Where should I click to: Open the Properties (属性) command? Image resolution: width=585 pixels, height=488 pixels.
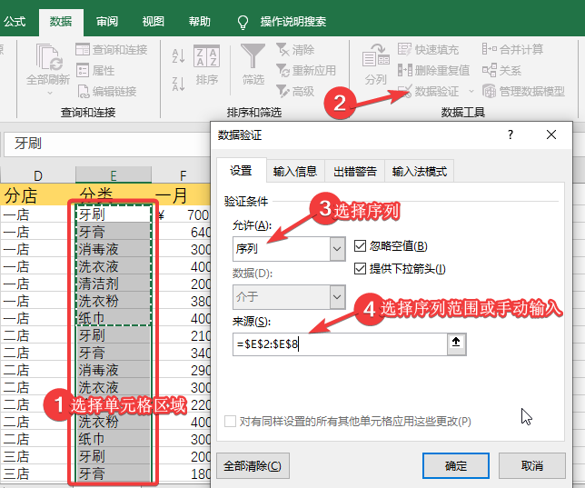(95, 70)
